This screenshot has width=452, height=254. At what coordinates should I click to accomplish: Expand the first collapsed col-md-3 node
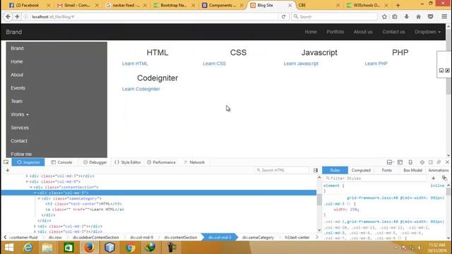pyautogui.click(x=27, y=176)
